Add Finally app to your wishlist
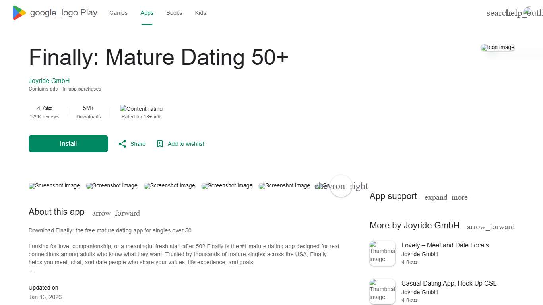 (x=180, y=144)
